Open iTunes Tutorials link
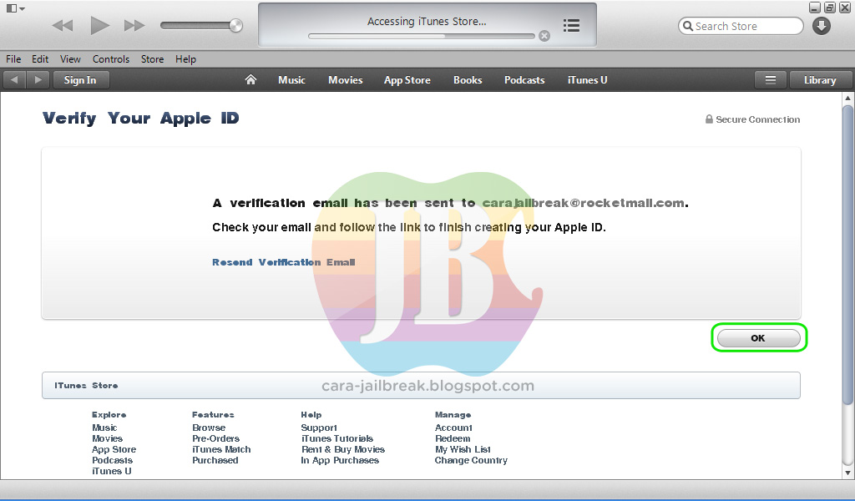The height and width of the screenshot is (501, 855). 337,438
